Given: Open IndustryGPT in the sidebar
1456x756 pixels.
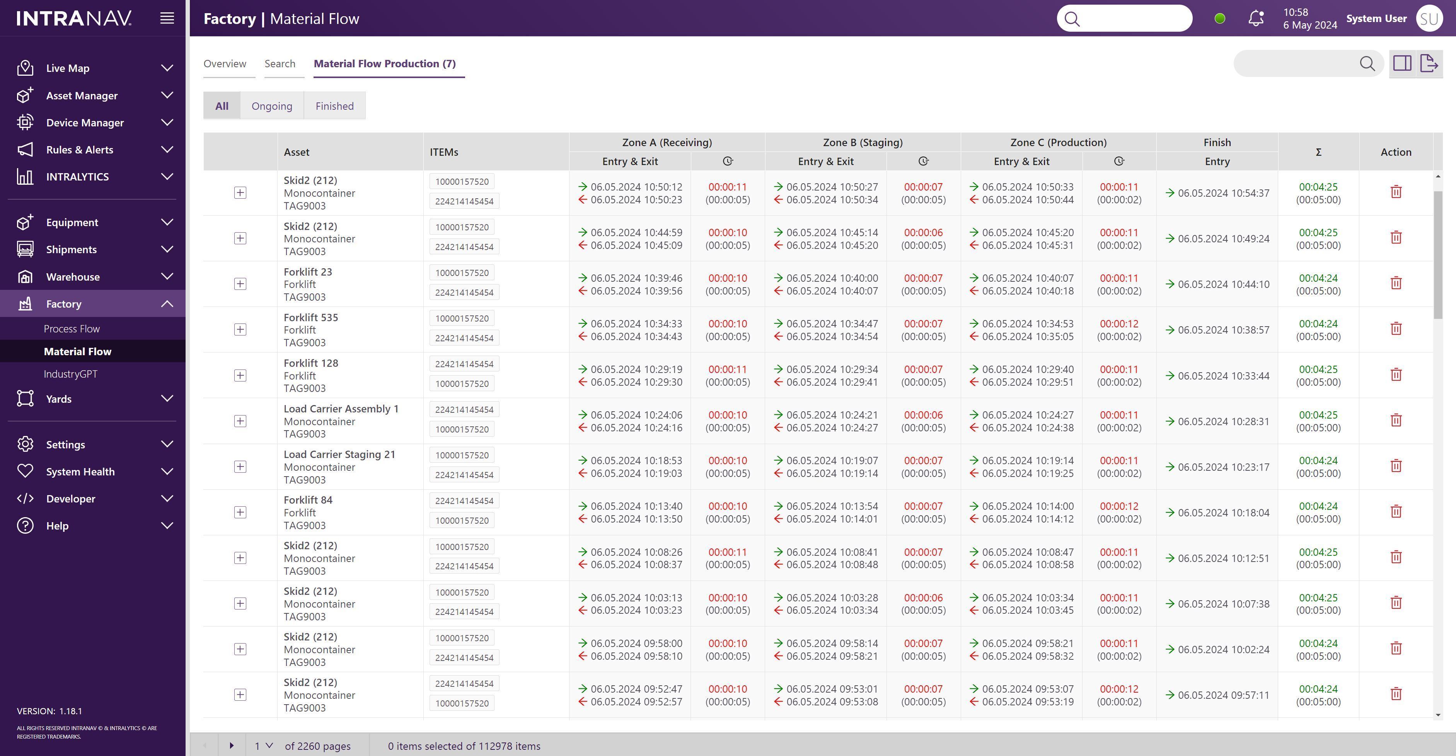Looking at the screenshot, I should coord(71,374).
